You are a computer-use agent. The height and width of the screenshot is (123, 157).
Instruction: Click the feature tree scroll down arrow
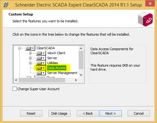(x=81, y=75)
